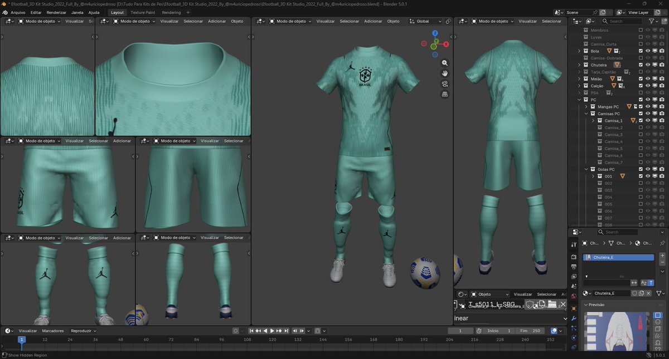Viewport: 669px width, 359px height.
Task: Duplicate the Chuteira_E material with copy icon
Action: tap(641, 293)
